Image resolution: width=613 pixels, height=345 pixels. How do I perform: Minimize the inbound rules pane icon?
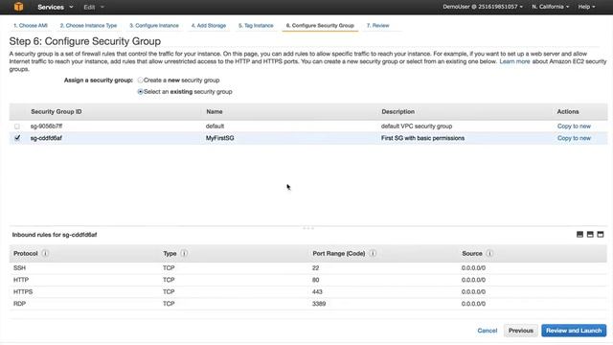[579, 234]
